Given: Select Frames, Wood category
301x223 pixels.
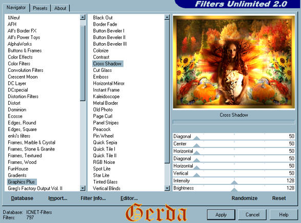Looking at the screenshot, I should [22, 162].
